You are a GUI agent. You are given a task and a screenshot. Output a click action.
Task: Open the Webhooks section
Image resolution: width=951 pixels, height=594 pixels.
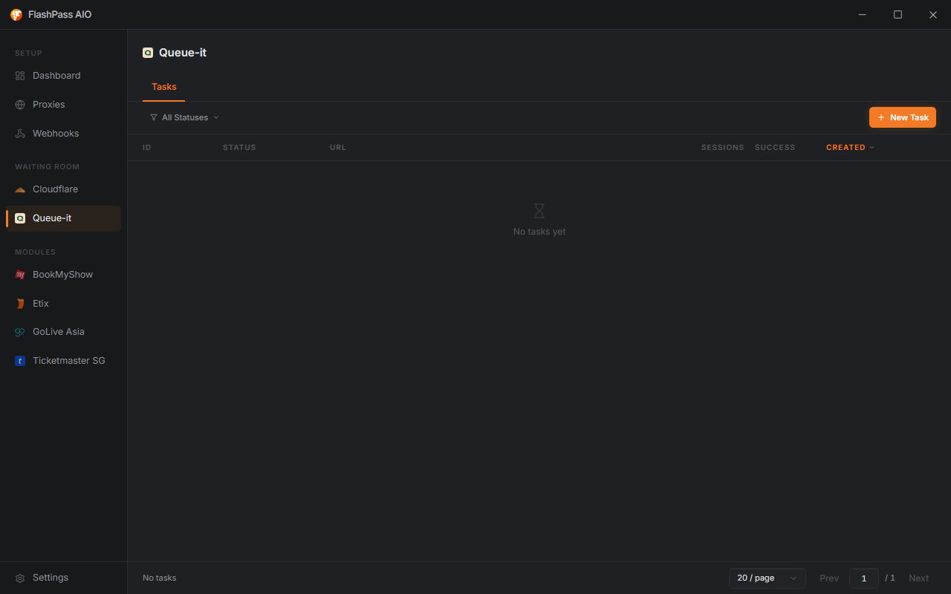click(63, 134)
